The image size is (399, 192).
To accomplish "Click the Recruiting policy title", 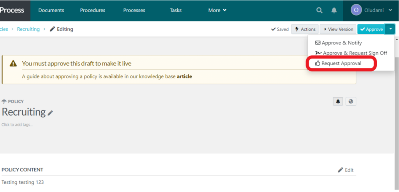I will (x=23, y=112).
